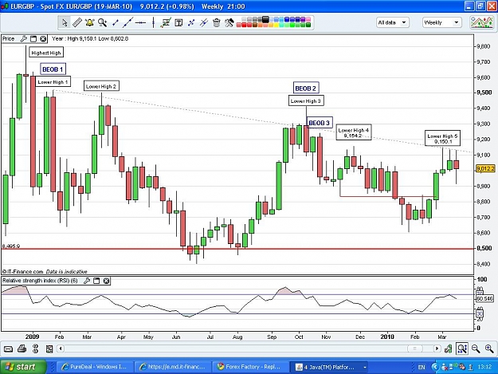Click the Lower High 1 annotation
498x374 pixels.
[x=53, y=82]
